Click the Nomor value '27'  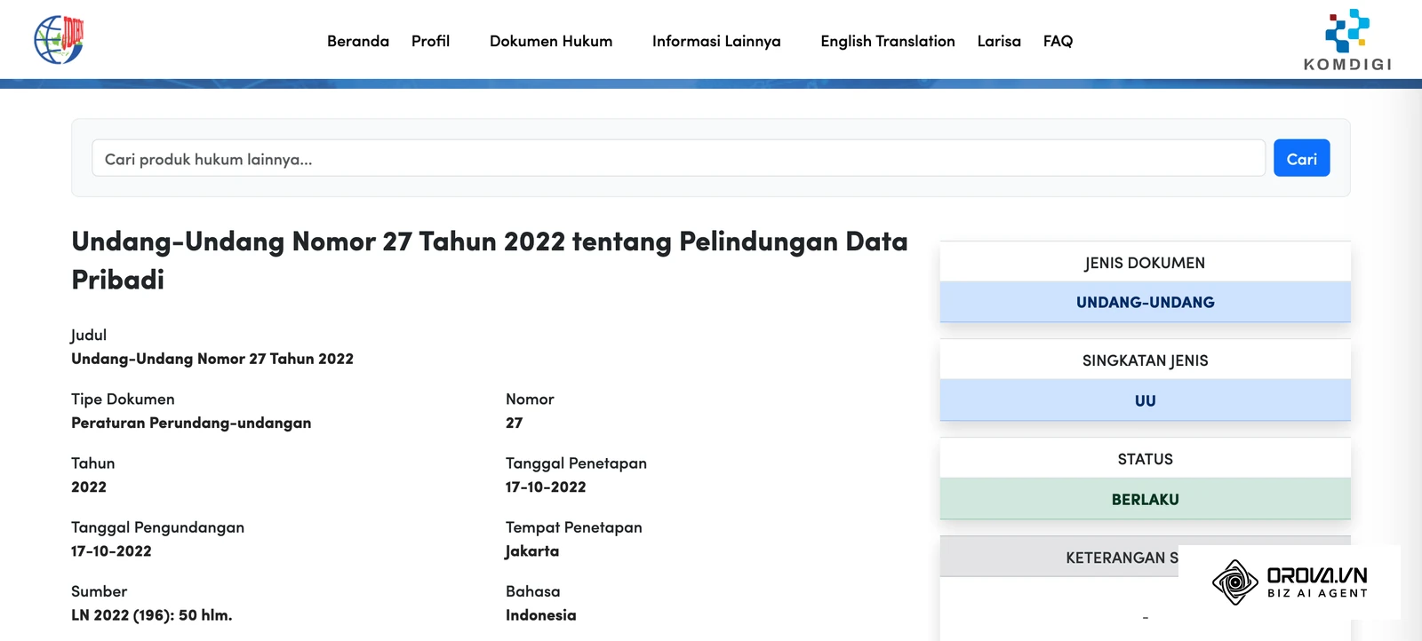pyautogui.click(x=514, y=423)
